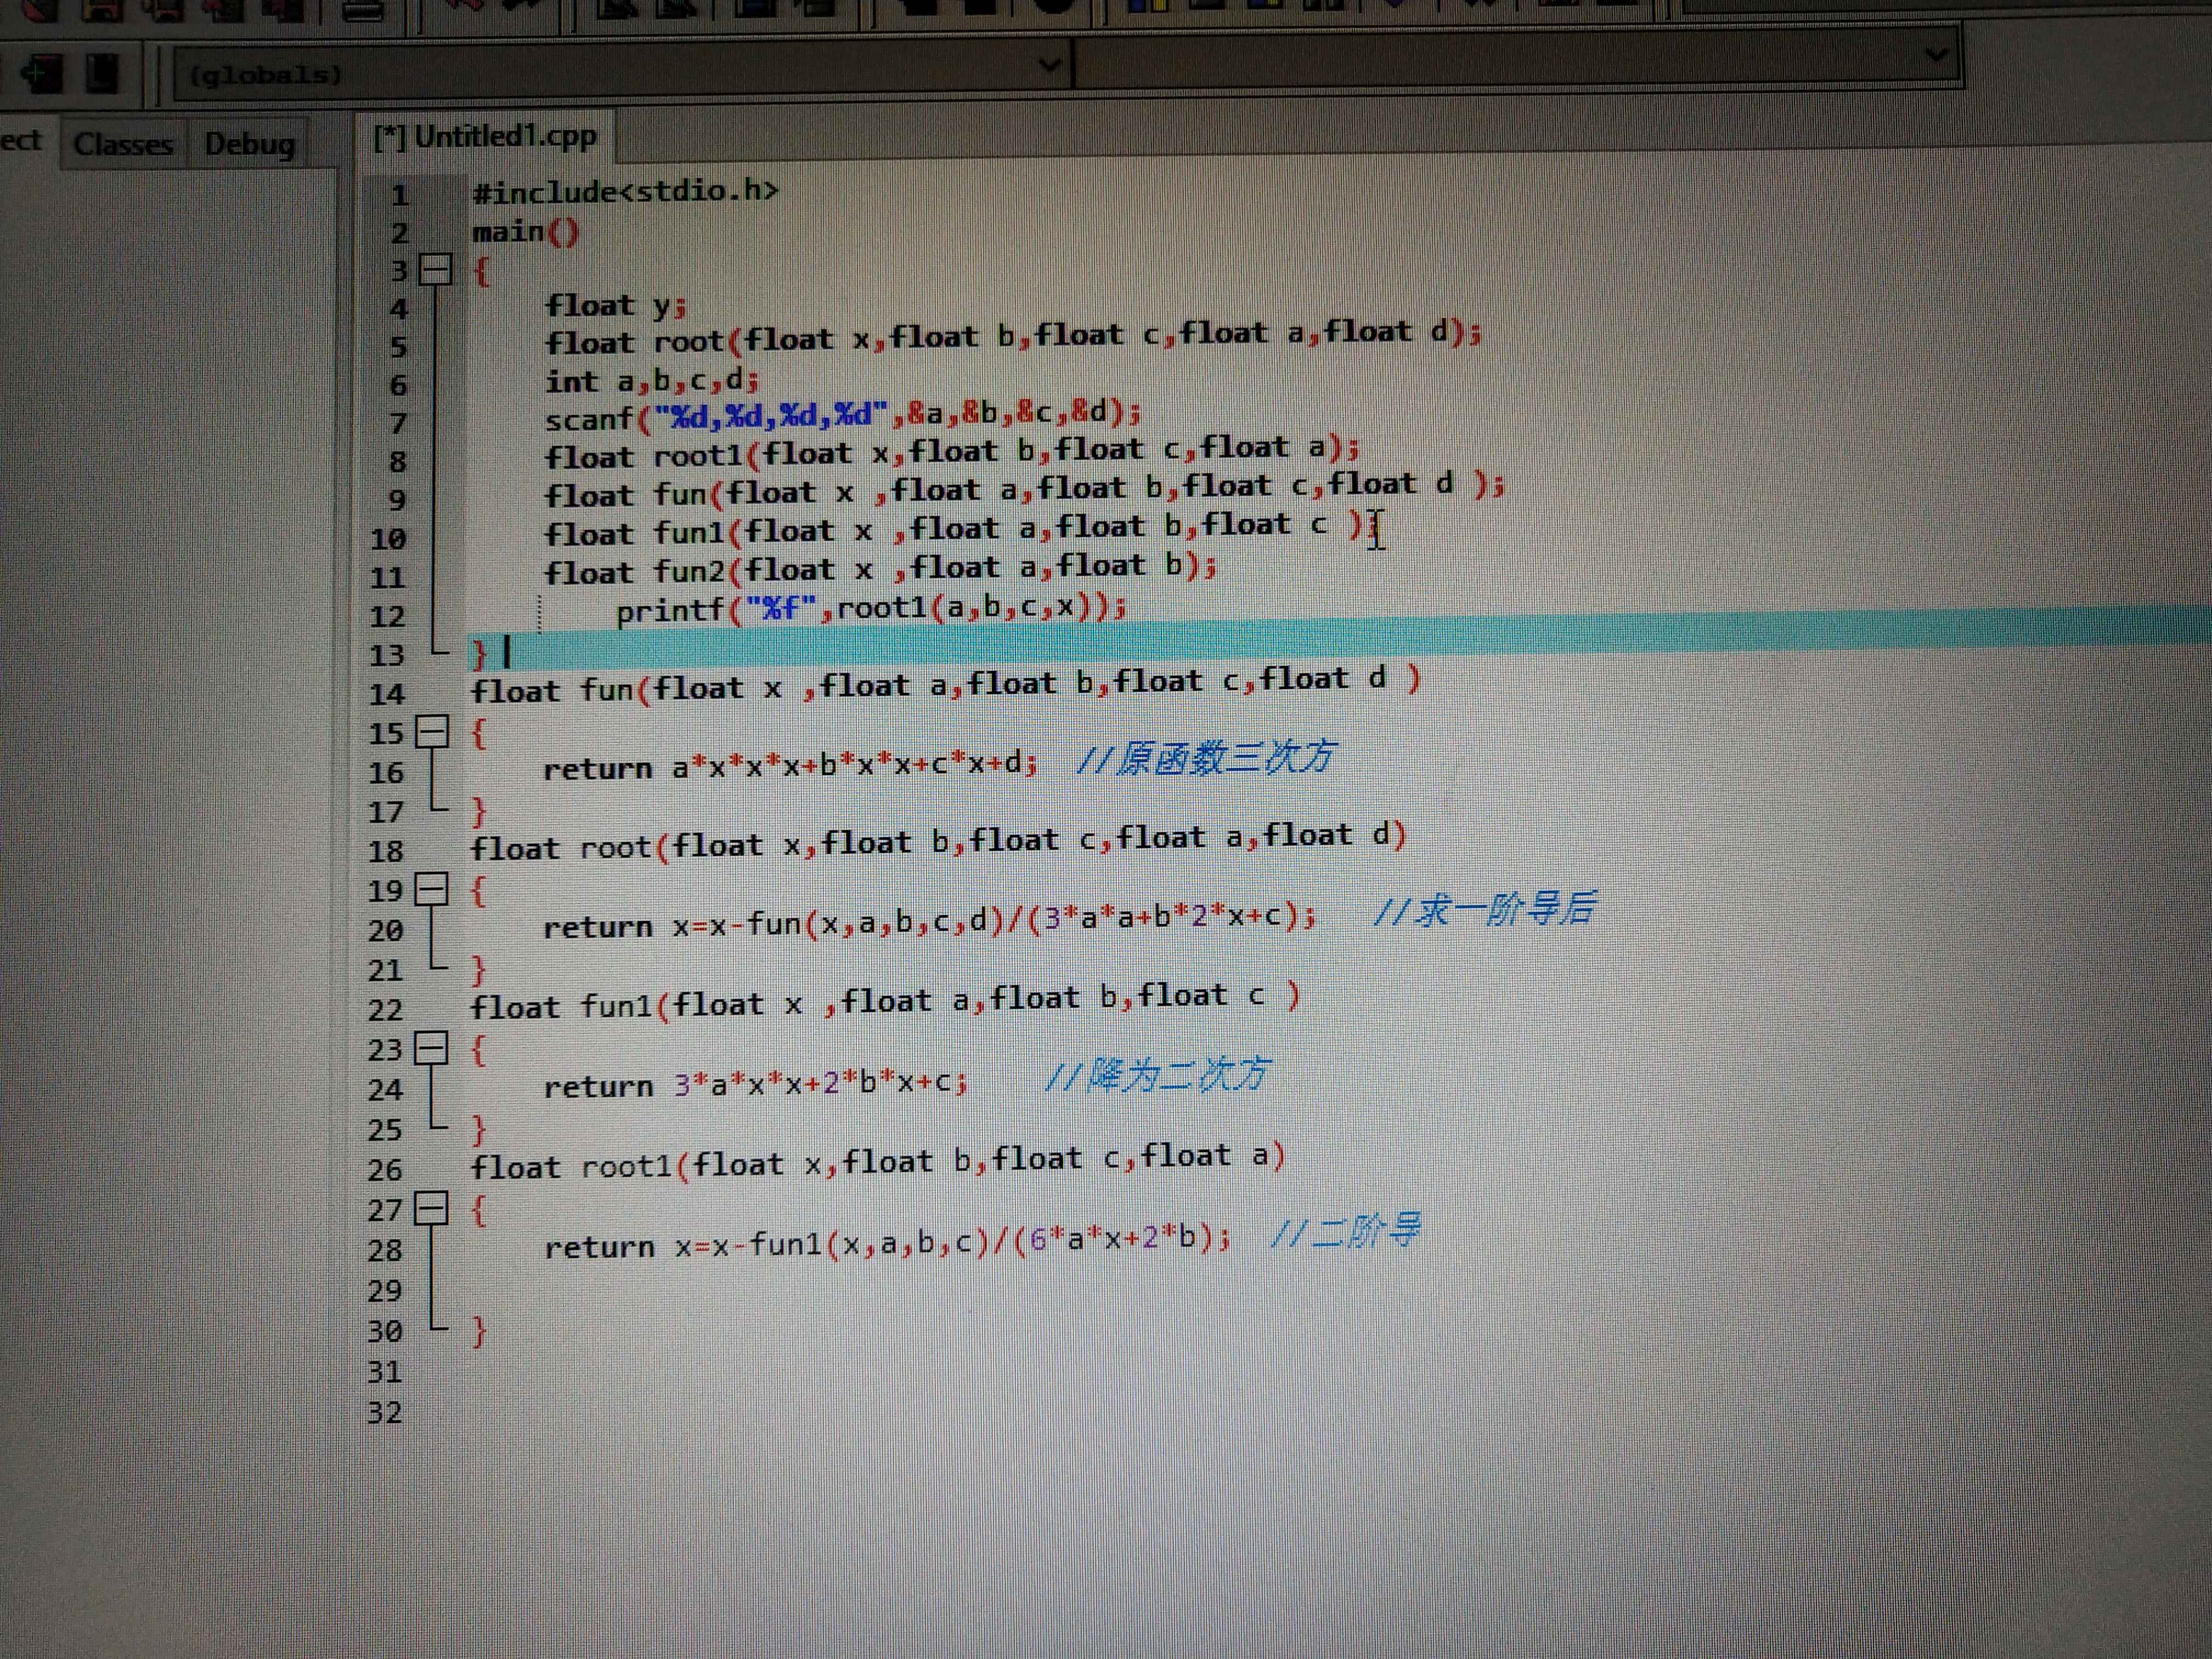Screen dimensions: 2212x1659
Task: Collapse the main() block at line 3
Action: [435, 269]
